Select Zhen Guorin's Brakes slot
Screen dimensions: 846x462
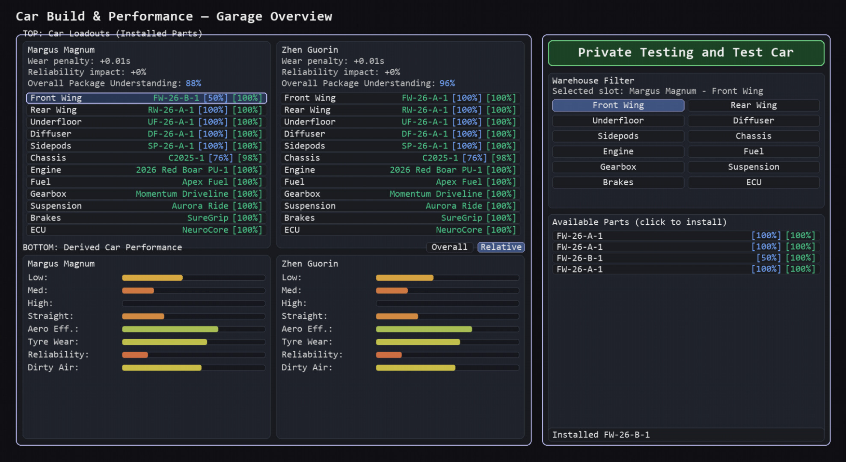coord(400,217)
